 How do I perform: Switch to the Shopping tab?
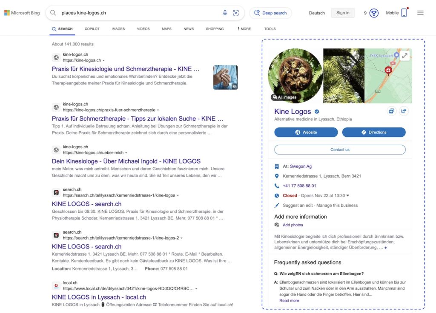point(215,29)
